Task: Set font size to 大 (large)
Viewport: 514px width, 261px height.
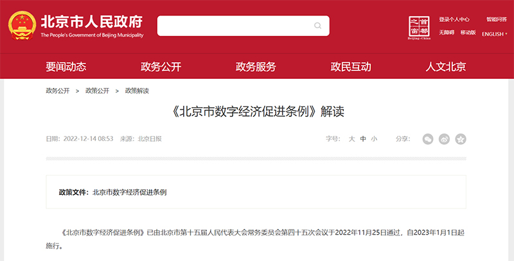Action: pos(351,139)
